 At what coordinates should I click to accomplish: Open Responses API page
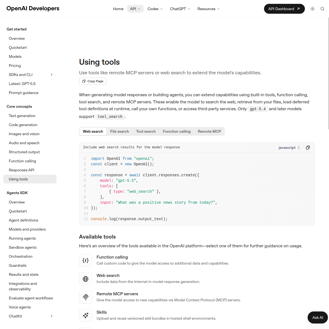coord(21,170)
